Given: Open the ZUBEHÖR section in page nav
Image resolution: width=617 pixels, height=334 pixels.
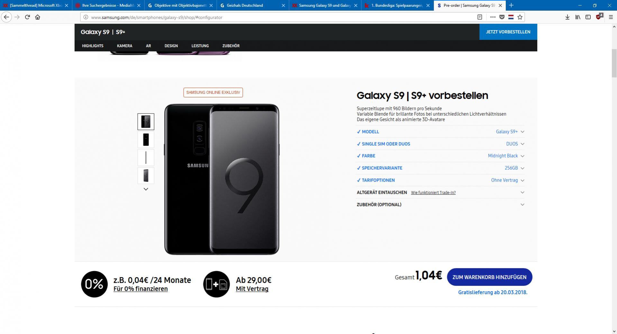Looking at the screenshot, I should click(231, 46).
